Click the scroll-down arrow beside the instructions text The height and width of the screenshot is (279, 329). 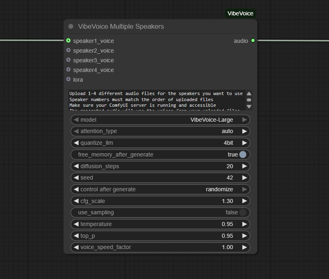click(249, 106)
